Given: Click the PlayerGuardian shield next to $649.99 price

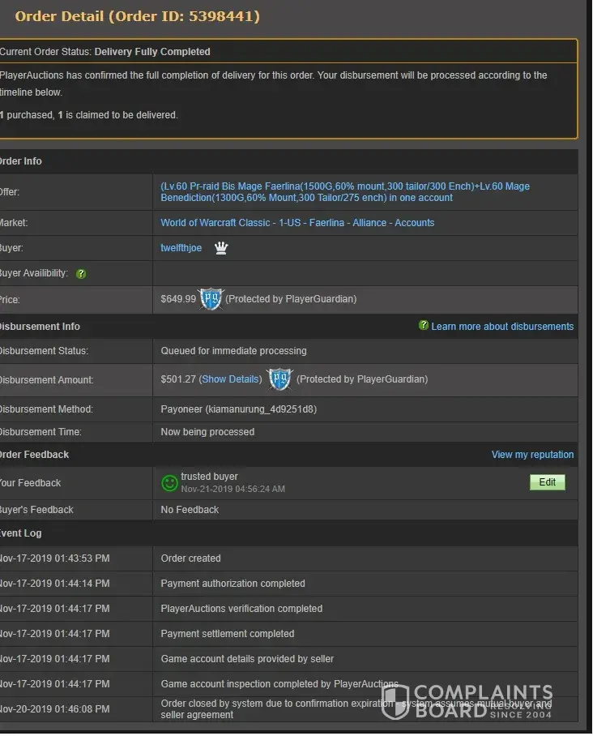Looking at the screenshot, I should pos(211,299).
